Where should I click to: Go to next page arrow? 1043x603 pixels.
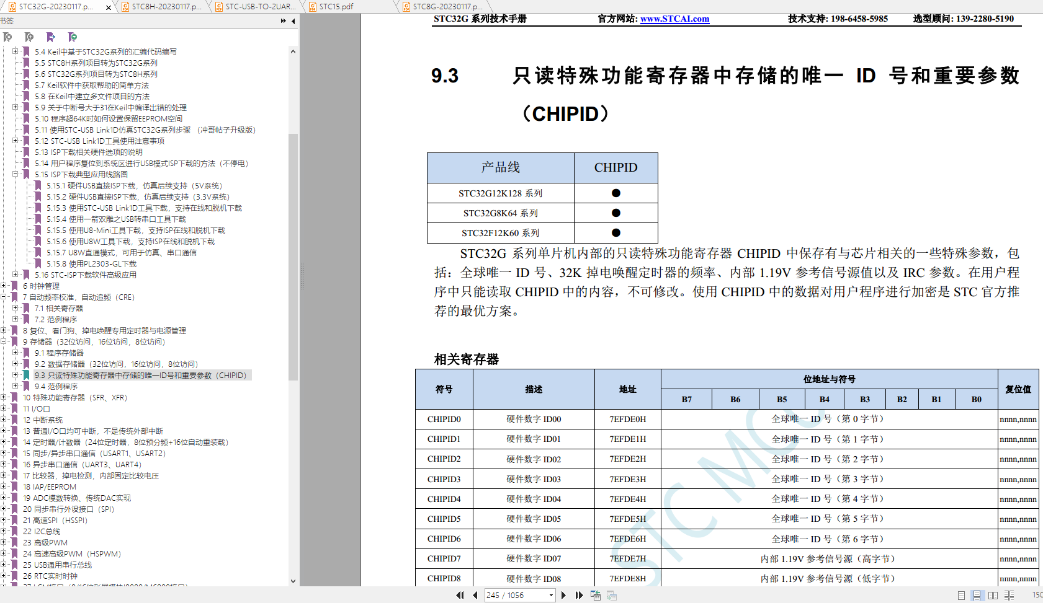pyautogui.click(x=563, y=595)
